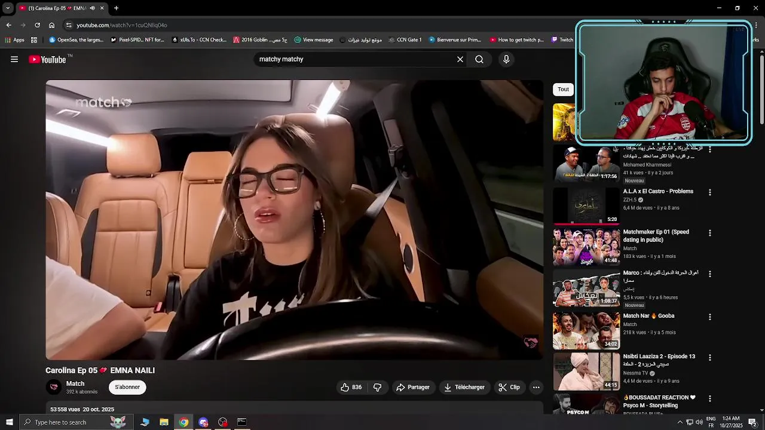Close the Carolina Ep 05 tab
This screenshot has width=765, height=430.
click(102, 8)
